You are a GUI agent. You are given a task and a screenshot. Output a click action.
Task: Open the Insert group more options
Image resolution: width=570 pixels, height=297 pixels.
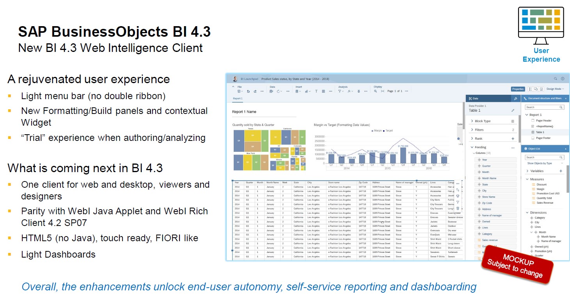click(330, 91)
